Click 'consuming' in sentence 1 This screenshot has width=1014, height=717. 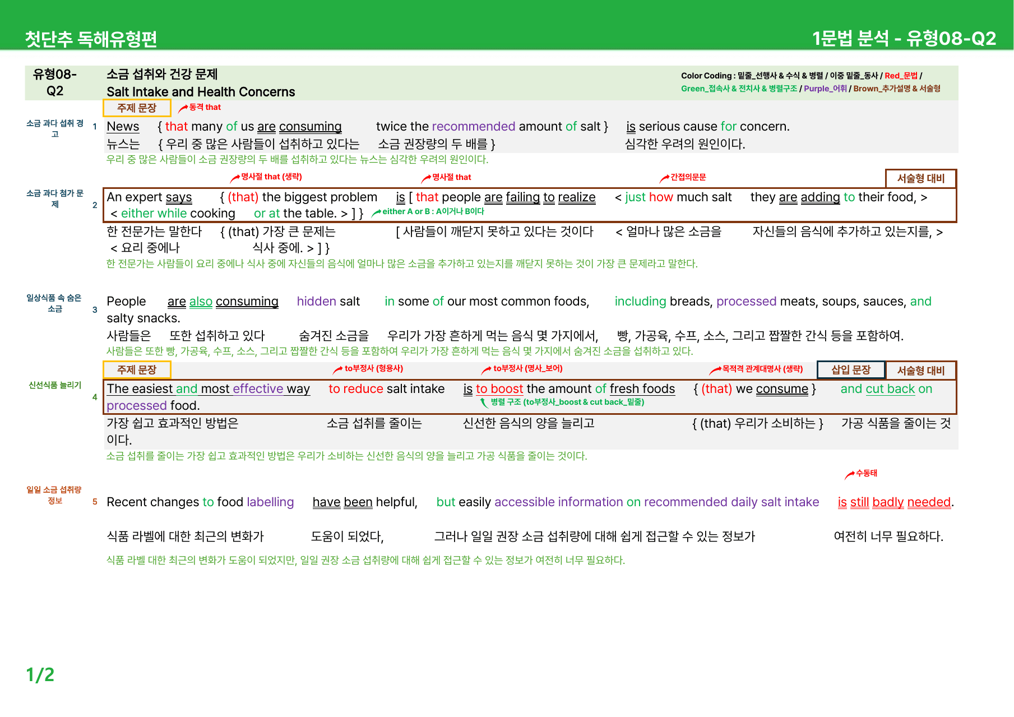pos(311,127)
